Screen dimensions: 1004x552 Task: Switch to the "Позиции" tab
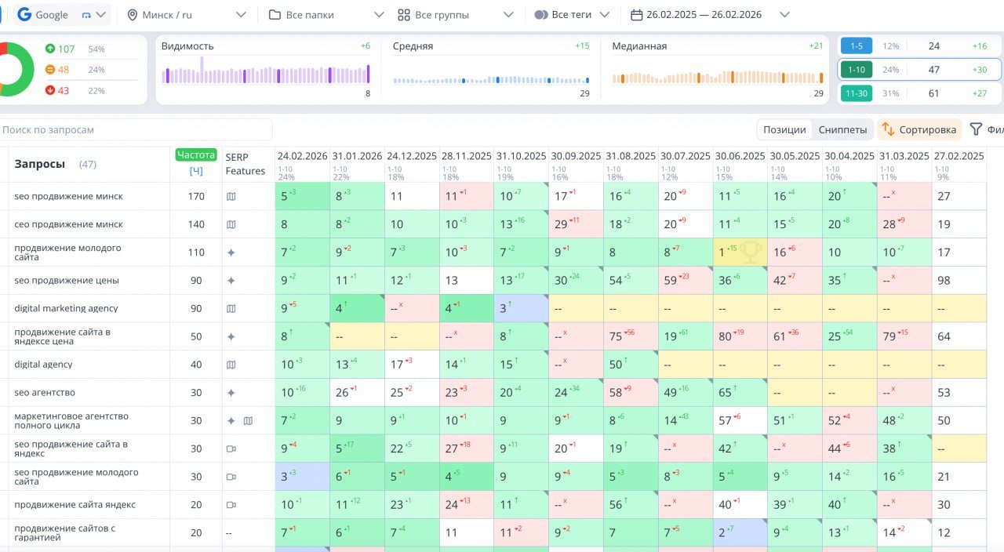784,129
